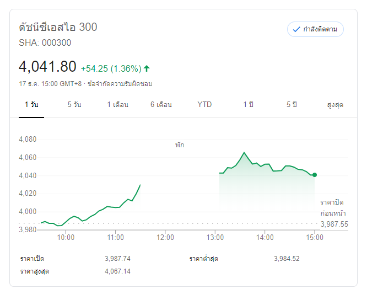The width and height of the screenshot is (367, 294).
Task: Click the พัก break label on chart
Action: click(180, 145)
